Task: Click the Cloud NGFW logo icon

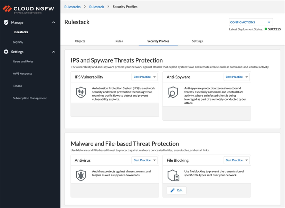Action: coord(7,9)
